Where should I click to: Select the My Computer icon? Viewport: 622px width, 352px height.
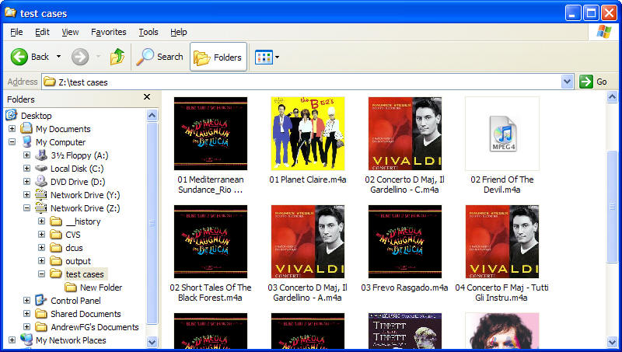coord(26,141)
